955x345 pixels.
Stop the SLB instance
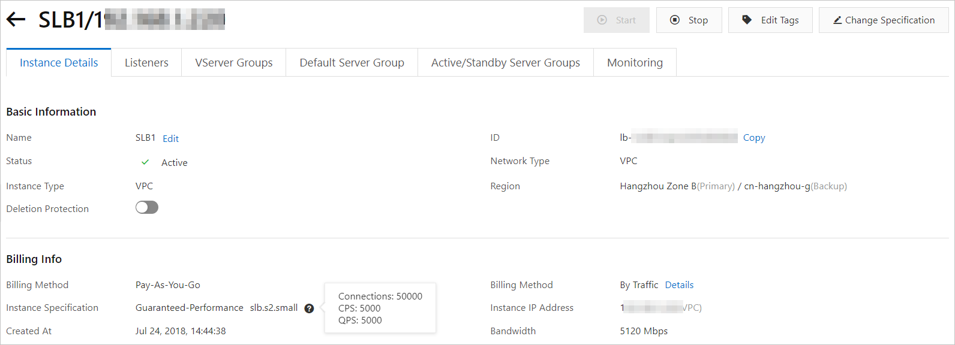(x=689, y=20)
